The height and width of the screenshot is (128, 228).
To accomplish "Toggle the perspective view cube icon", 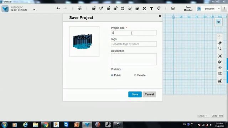I will pos(220,62).
